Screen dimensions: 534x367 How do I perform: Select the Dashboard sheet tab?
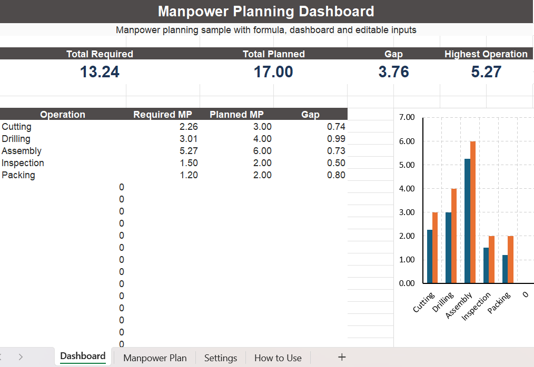coord(83,356)
